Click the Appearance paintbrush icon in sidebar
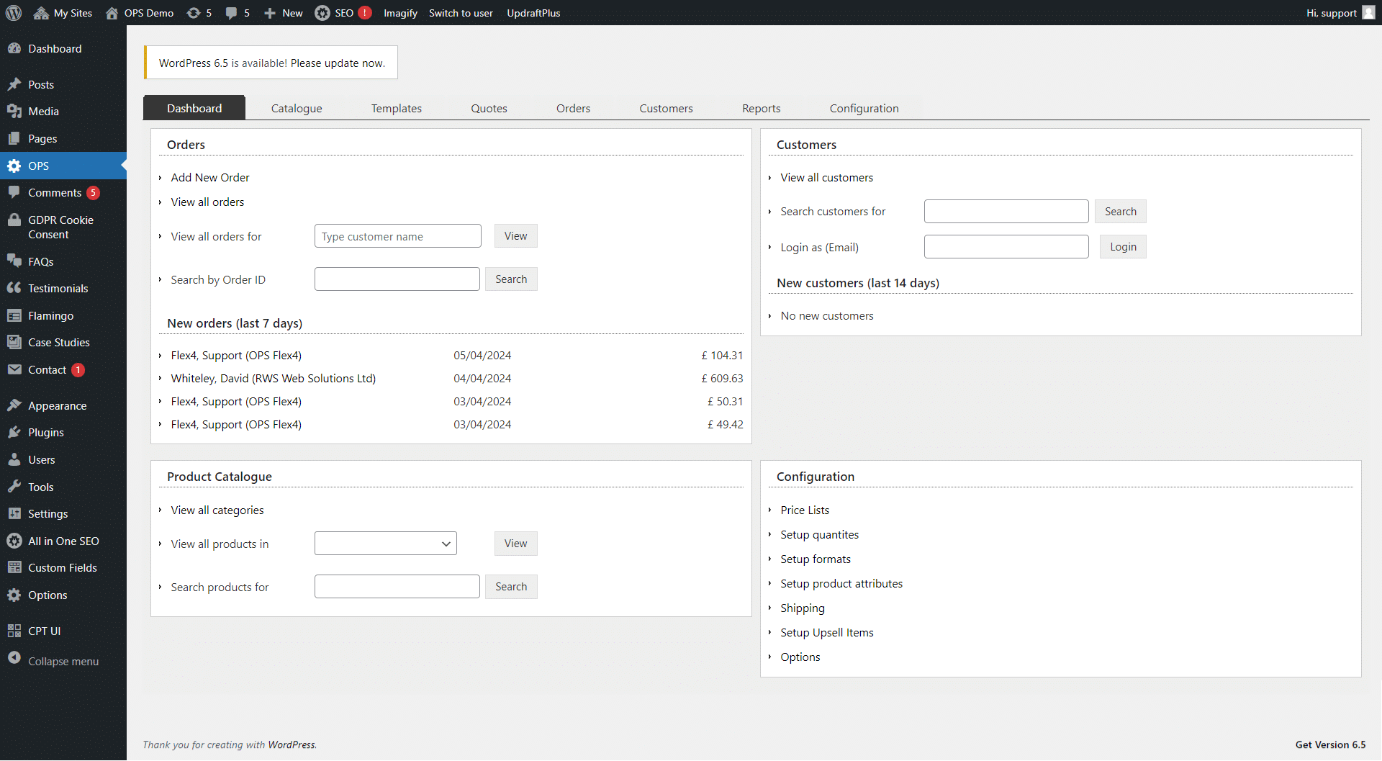 [14, 405]
